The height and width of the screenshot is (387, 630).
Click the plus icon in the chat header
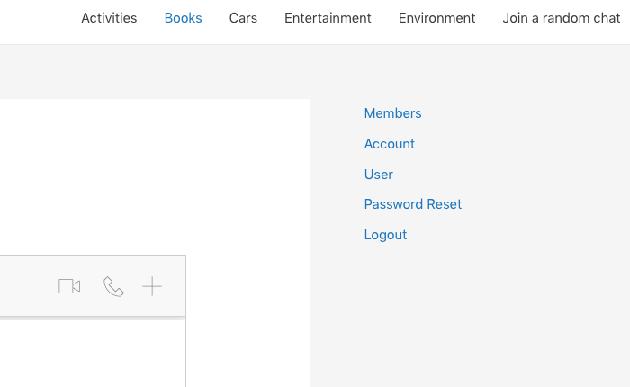coord(152,286)
